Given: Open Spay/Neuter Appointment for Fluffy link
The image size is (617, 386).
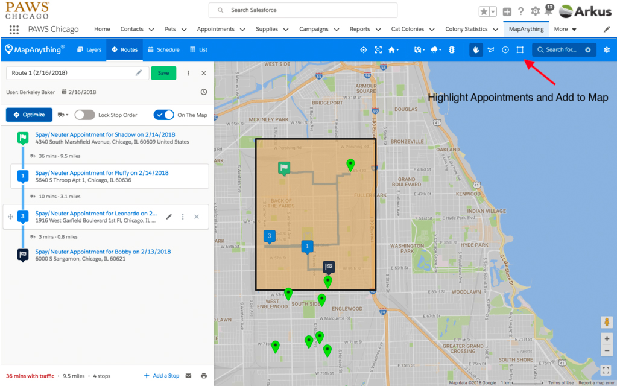Looking at the screenshot, I should pyautogui.click(x=102, y=172).
